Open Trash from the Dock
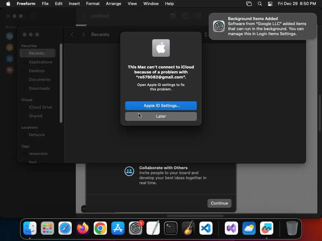The height and width of the screenshot is (241, 322). pos(292,228)
